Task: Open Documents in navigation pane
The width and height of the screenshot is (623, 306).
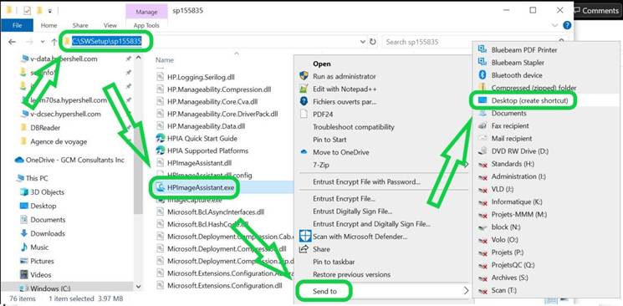Action: (x=48, y=220)
